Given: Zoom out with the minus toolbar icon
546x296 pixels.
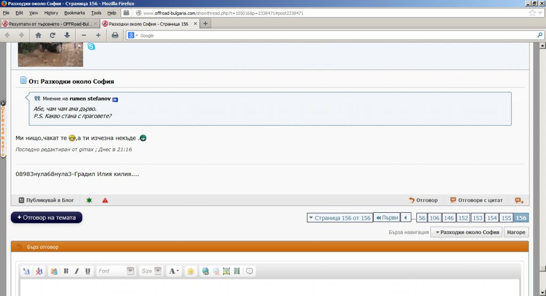Looking at the screenshot, I should click(84, 35).
